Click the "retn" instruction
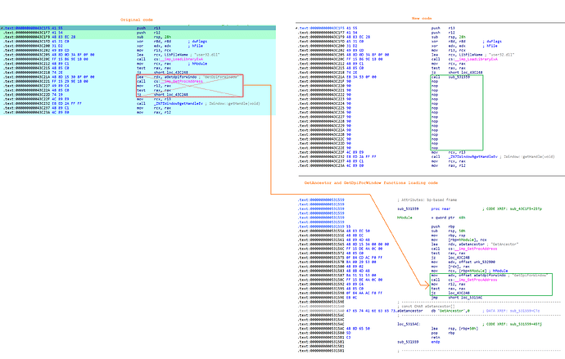The height and width of the screenshot is (359, 565). pyautogui.click(x=436, y=337)
